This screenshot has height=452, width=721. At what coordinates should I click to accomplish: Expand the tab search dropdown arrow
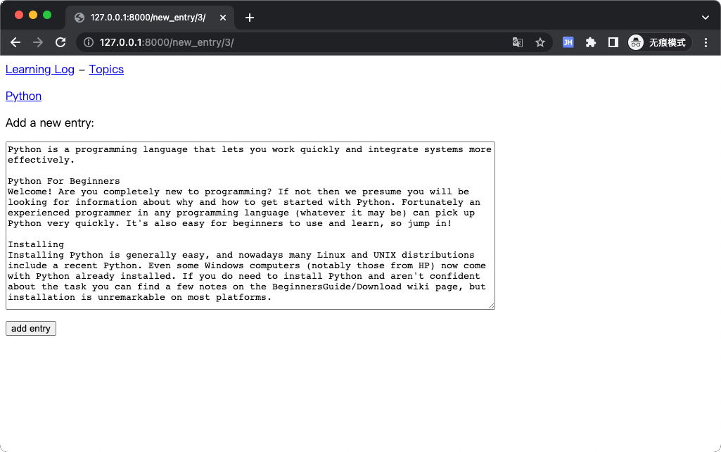point(706,18)
